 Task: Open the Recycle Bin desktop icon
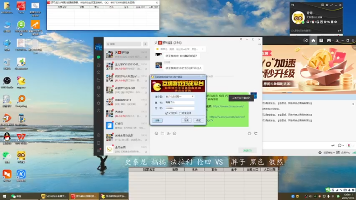(x=7, y=64)
